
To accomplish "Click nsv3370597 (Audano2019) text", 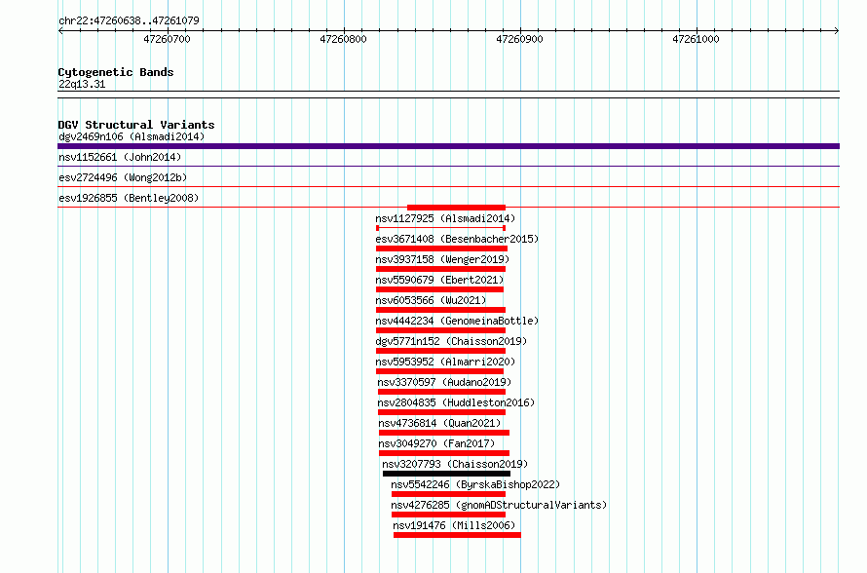I will (x=444, y=382).
